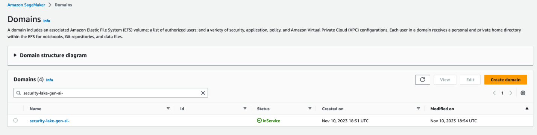Sort by Name column arrow
The width and height of the screenshot is (537, 135).
tap(168, 109)
